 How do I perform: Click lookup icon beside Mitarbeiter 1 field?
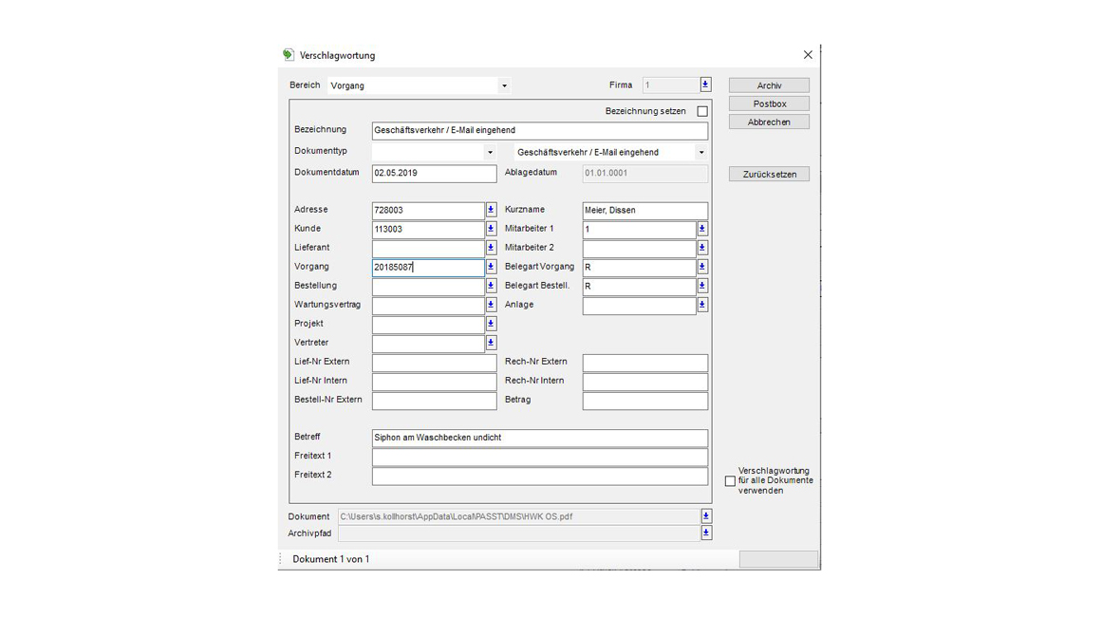(702, 229)
